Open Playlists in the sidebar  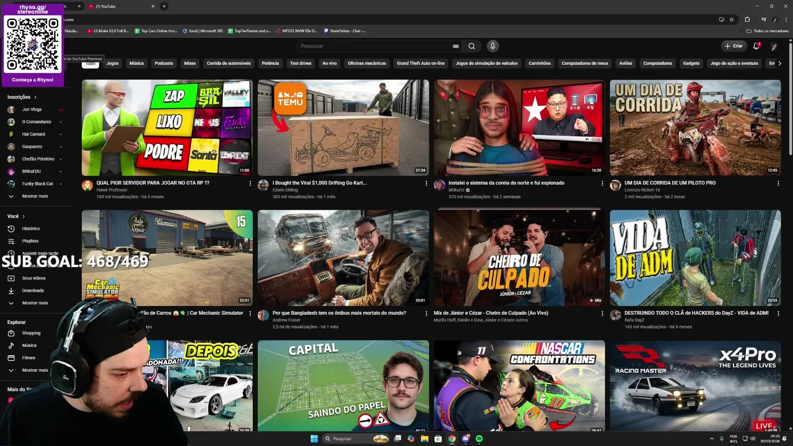[x=30, y=241]
